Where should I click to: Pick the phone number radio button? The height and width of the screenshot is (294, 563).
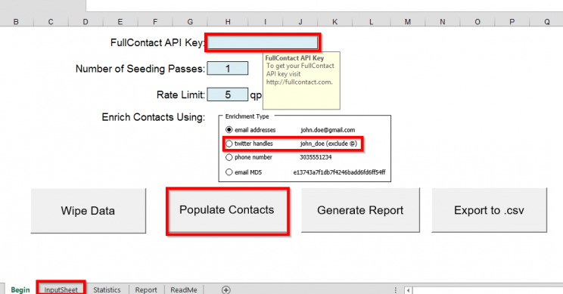229,157
